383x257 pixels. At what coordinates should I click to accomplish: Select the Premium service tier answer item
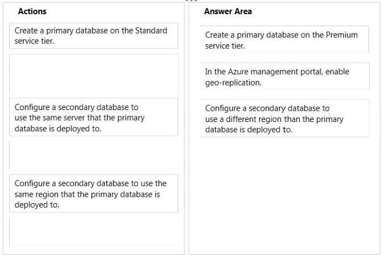[x=285, y=39]
